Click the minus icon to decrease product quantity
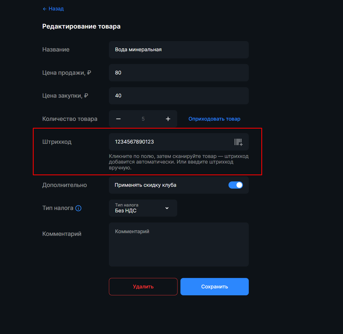This screenshot has width=343, height=334. pos(118,119)
